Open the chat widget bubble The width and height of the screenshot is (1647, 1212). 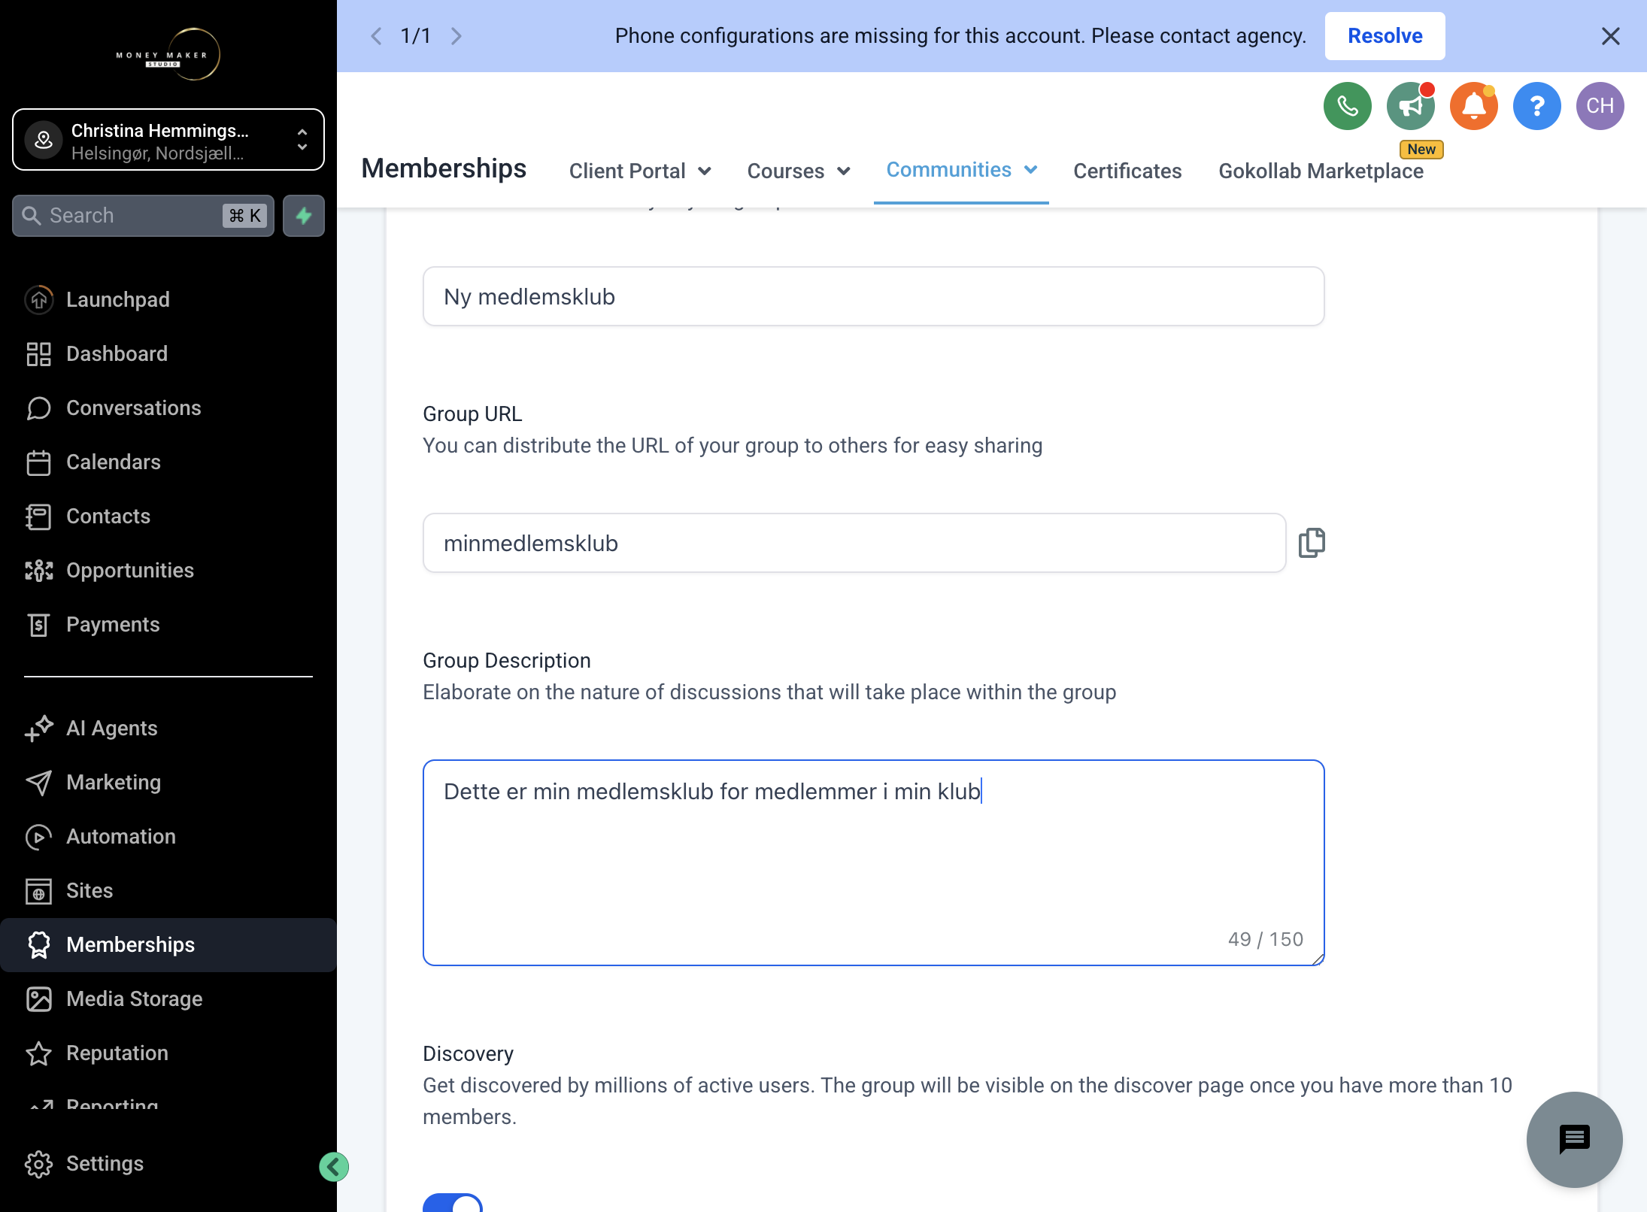click(1574, 1139)
